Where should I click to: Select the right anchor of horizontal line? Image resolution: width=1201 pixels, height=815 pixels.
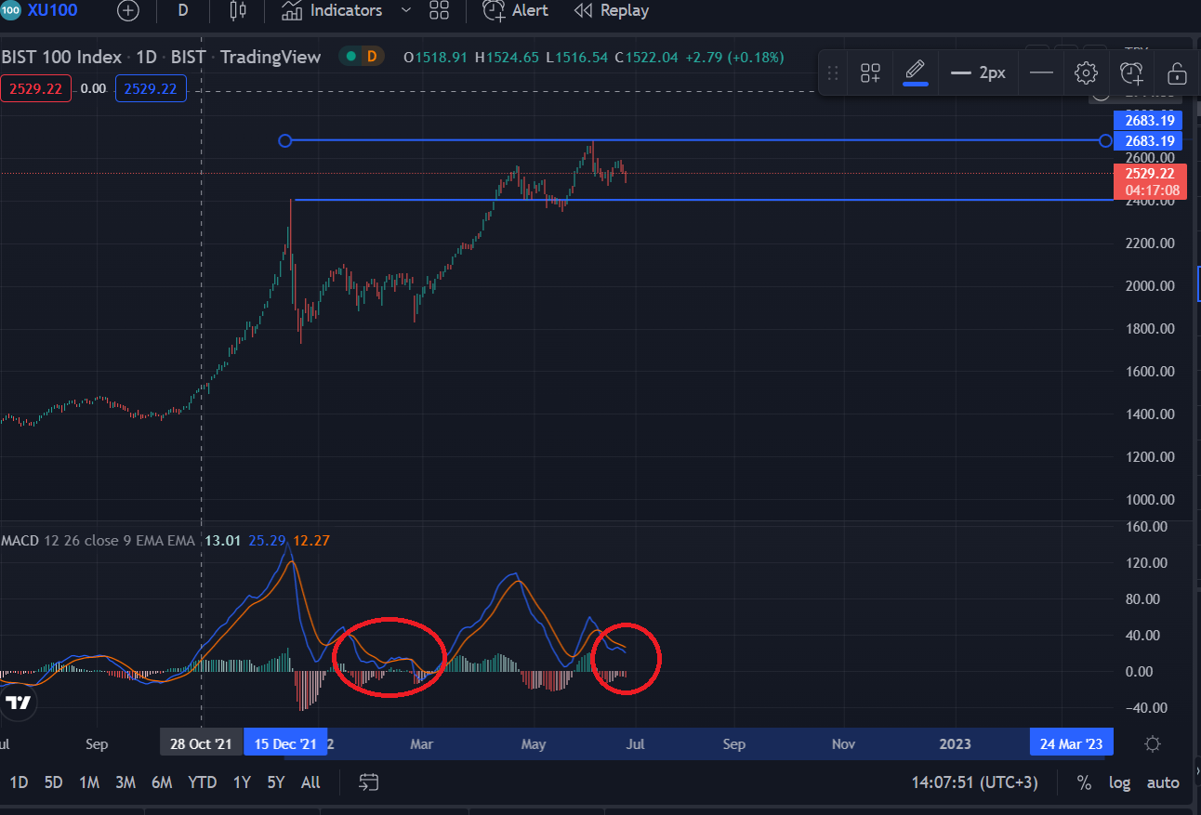(x=1105, y=140)
